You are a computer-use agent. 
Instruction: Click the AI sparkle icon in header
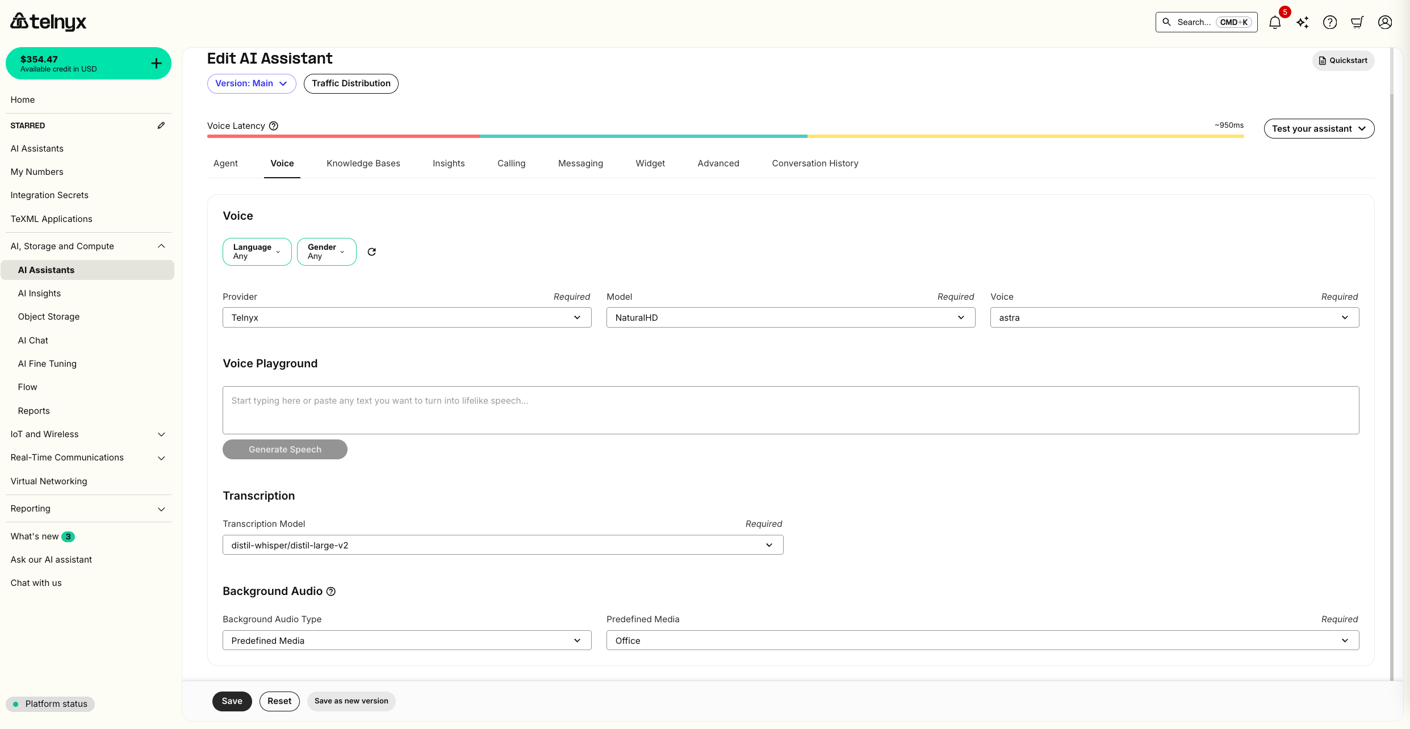pyautogui.click(x=1303, y=22)
